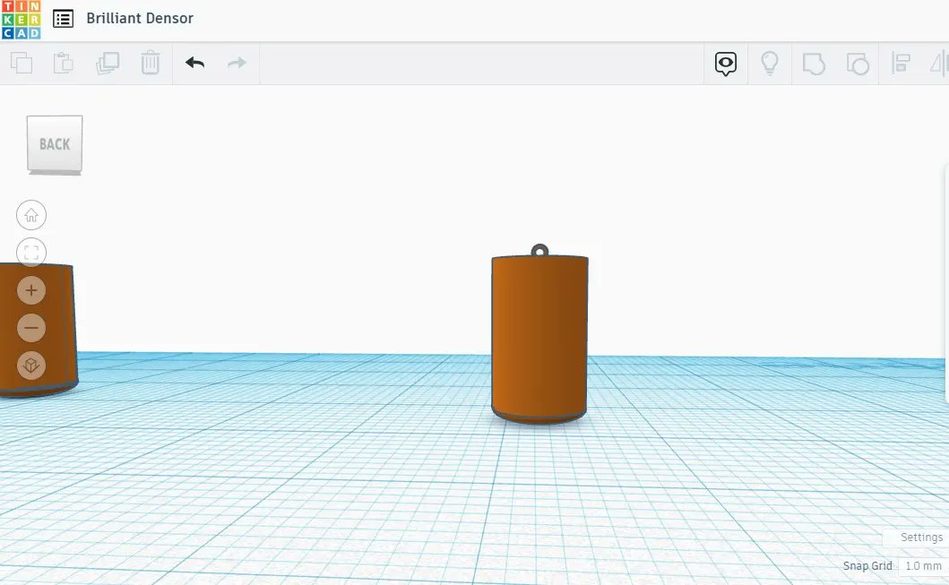Viewport: 949px width, 585px height.
Task: Click the Fit all in view icon
Action: pos(31,253)
